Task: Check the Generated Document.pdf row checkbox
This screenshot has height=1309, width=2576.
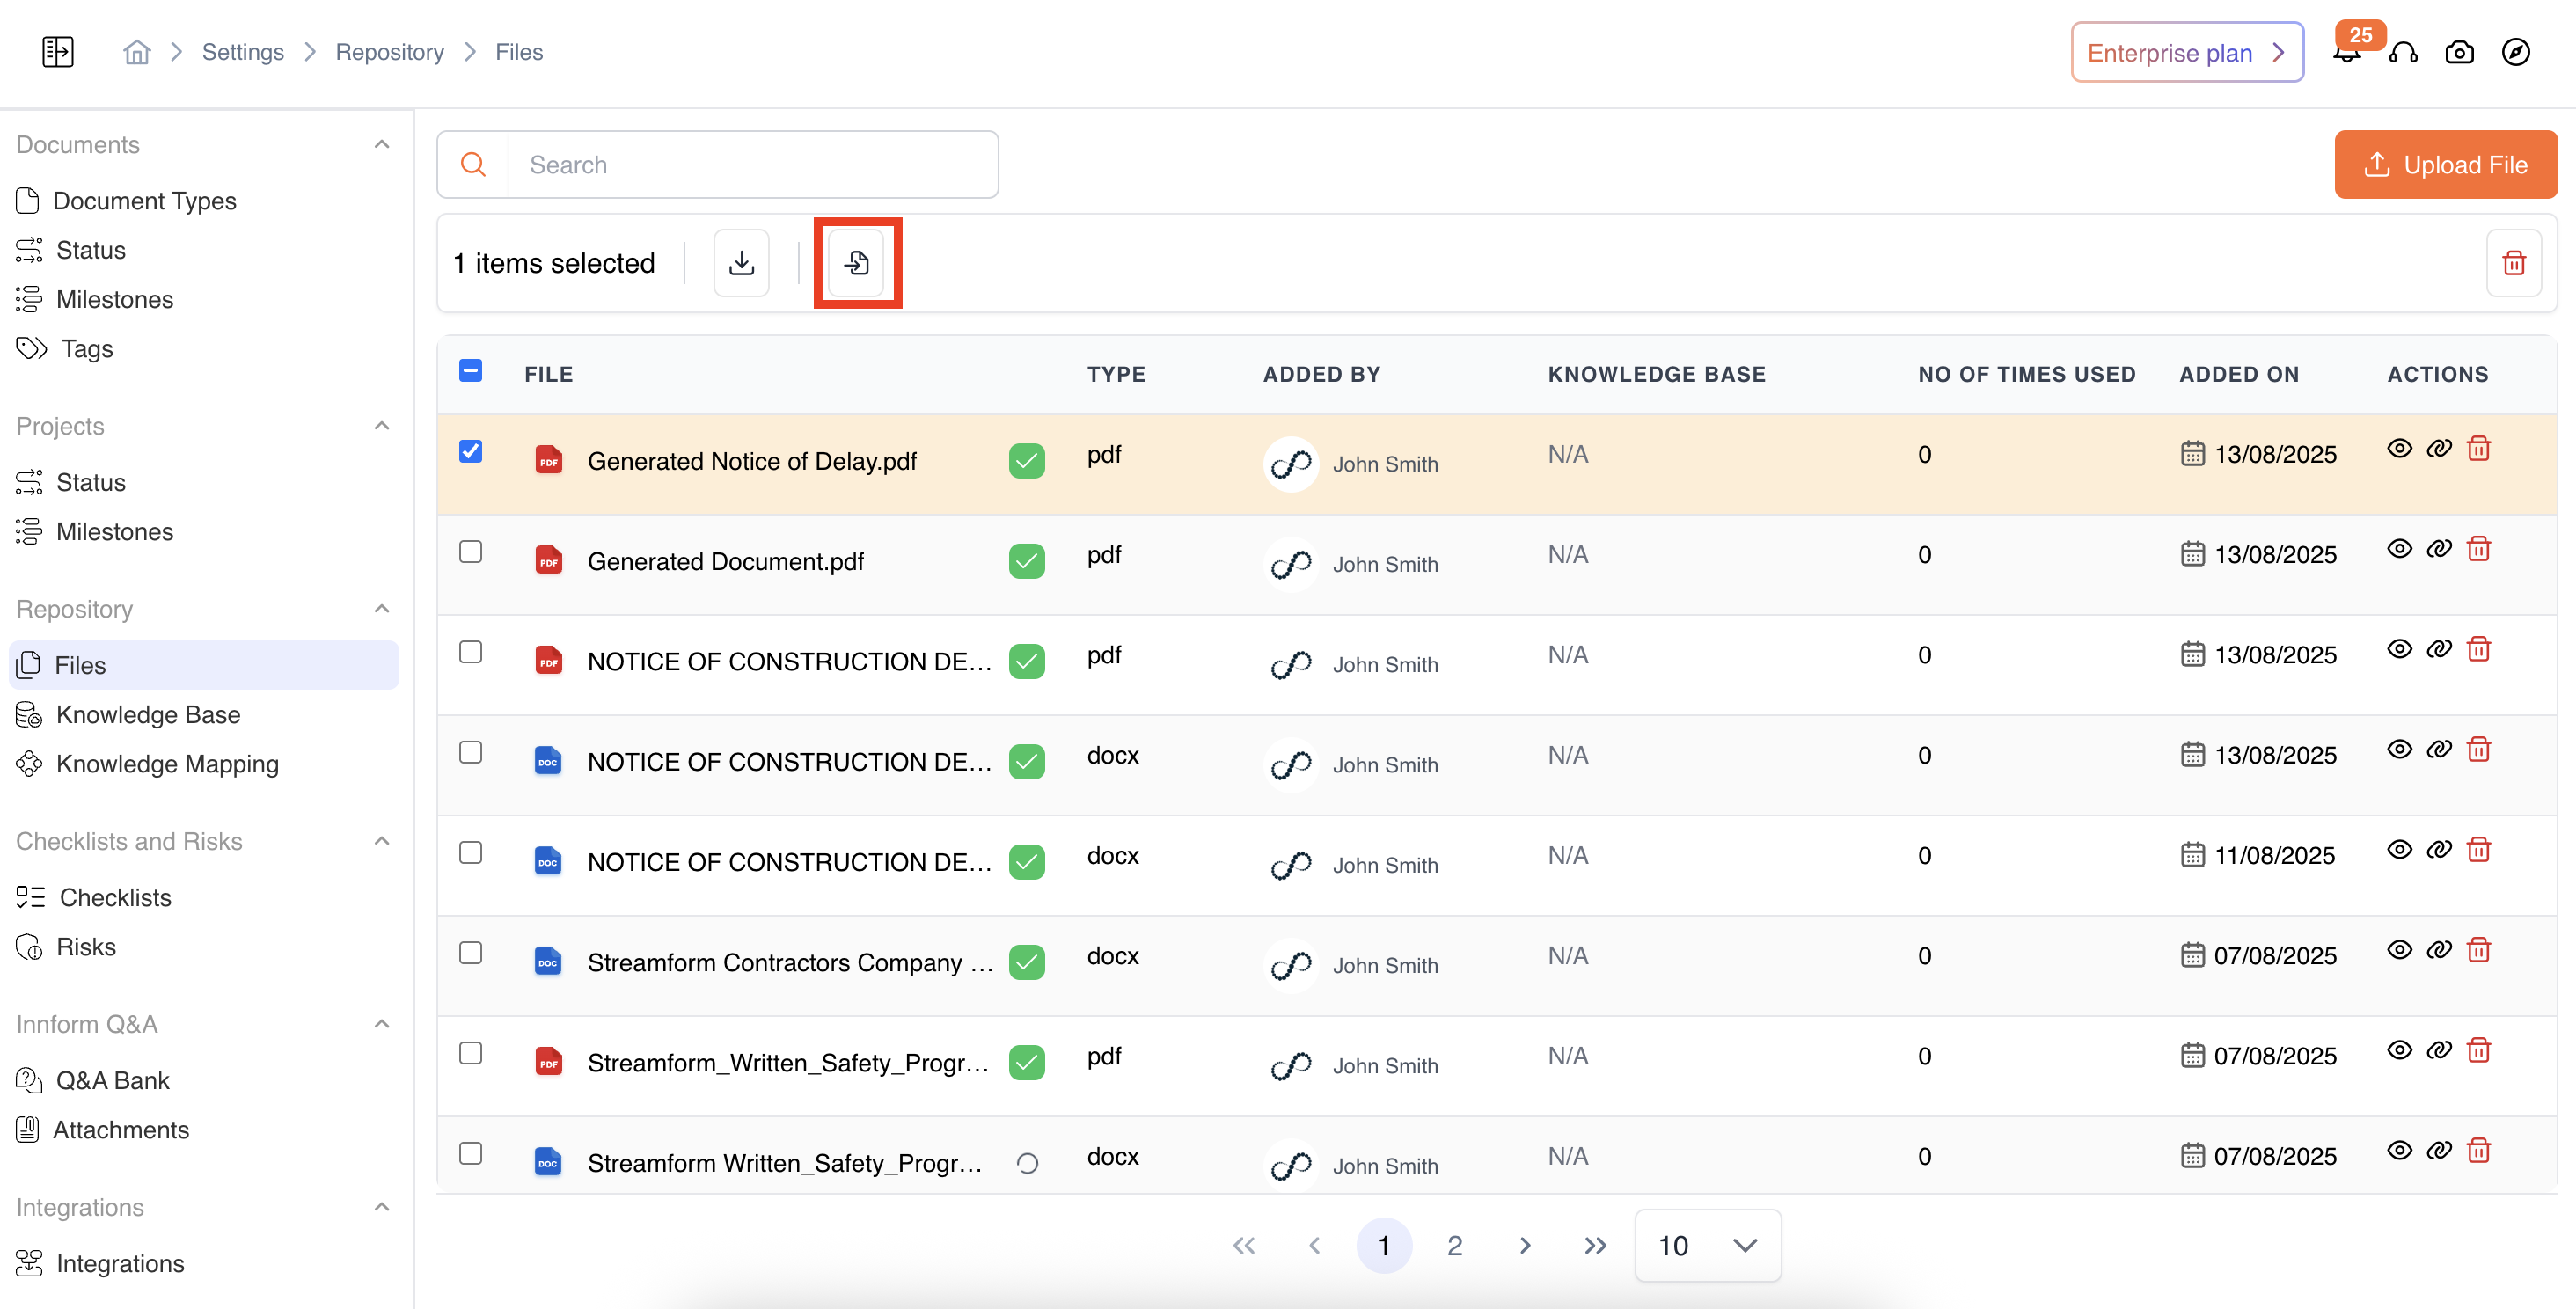Action: pyautogui.click(x=470, y=552)
